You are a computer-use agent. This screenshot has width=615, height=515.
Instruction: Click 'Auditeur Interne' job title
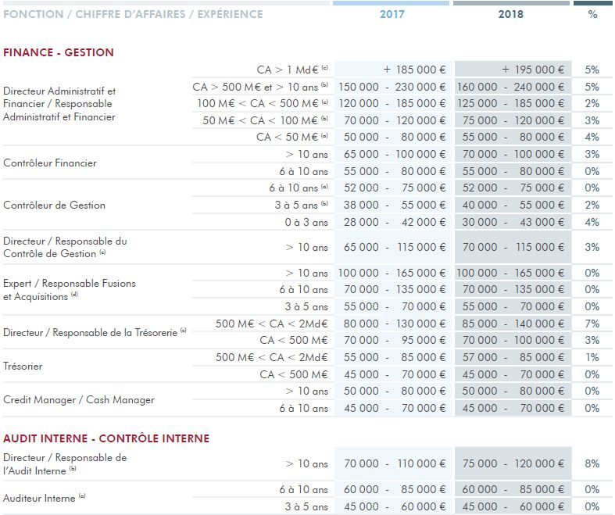(x=44, y=498)
